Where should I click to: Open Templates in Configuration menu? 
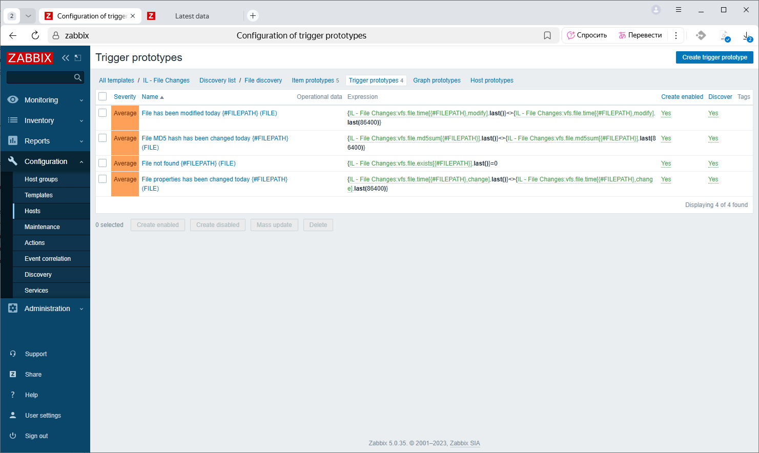38,195
